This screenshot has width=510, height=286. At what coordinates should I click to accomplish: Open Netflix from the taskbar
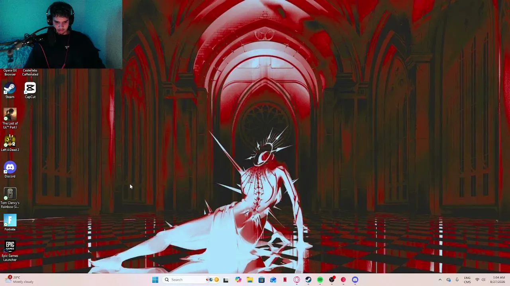click(285, 280)
